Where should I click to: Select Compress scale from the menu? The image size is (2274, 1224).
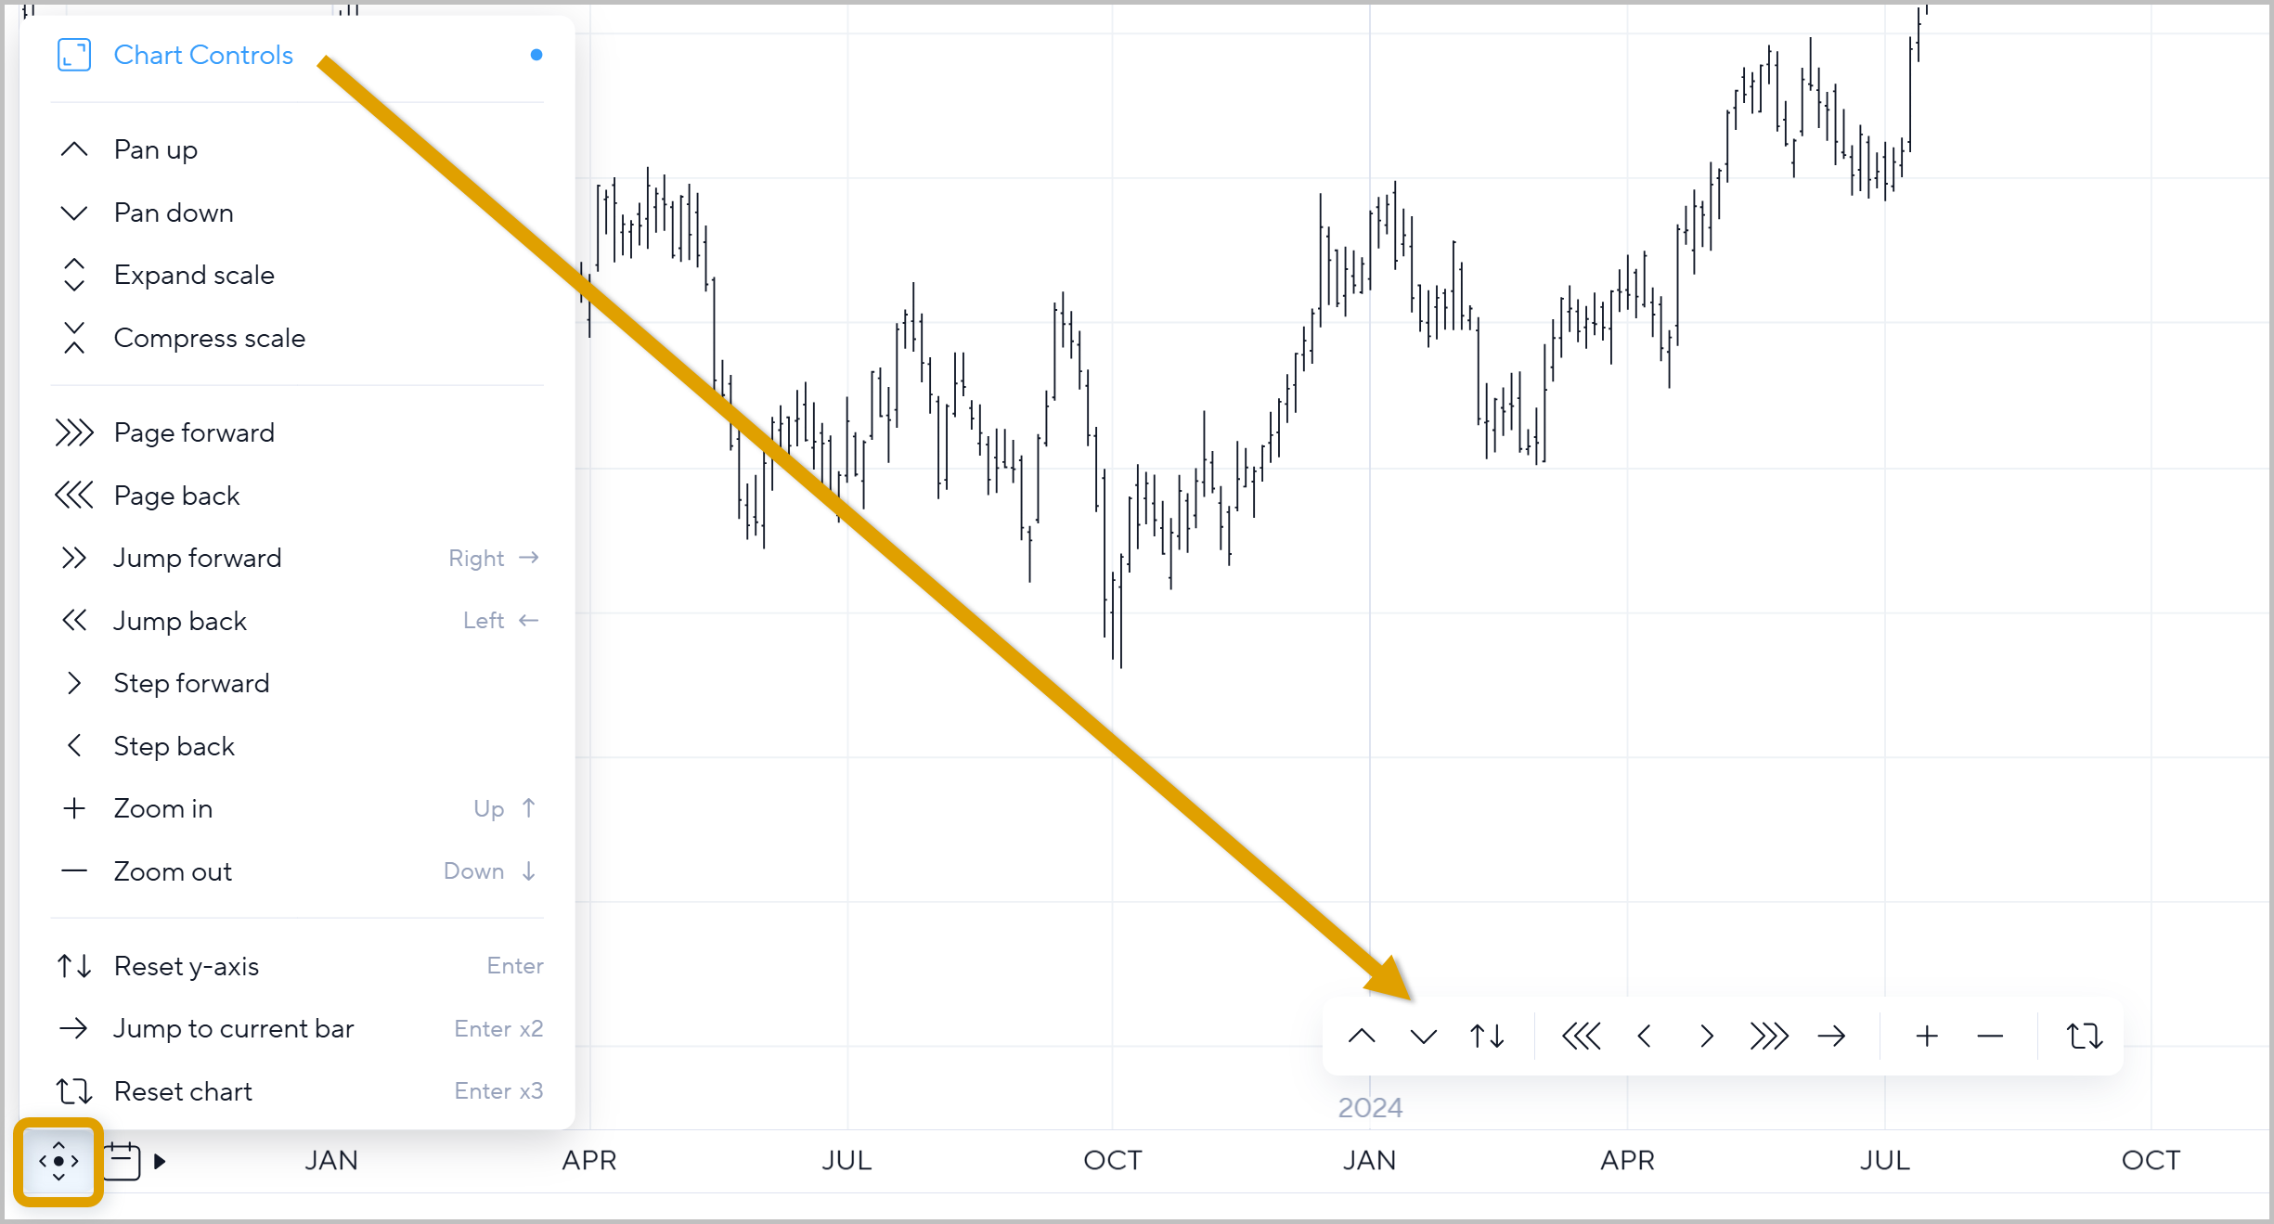point(209,338)
